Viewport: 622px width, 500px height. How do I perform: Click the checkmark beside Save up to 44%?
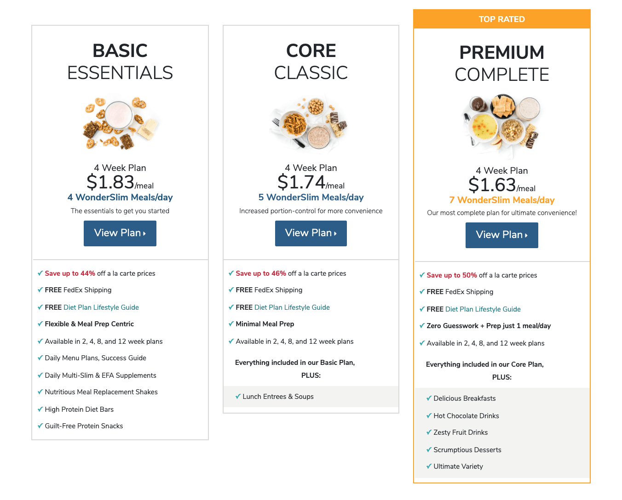coord(40,273)
